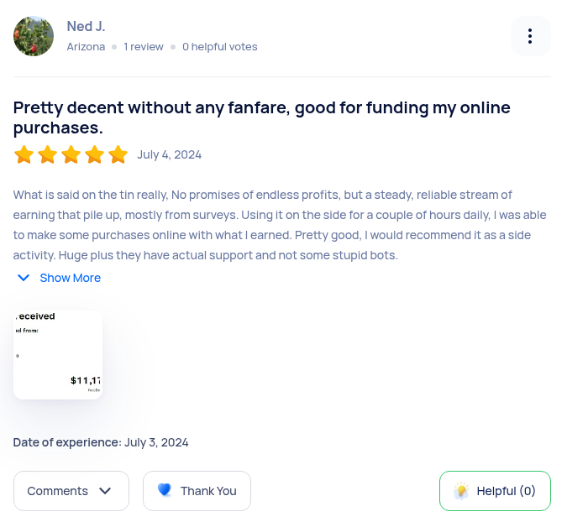This screenshot has height=522, width=567.
Task: Click the lightbulb icon on Helpful
Action: click(461, 491)
